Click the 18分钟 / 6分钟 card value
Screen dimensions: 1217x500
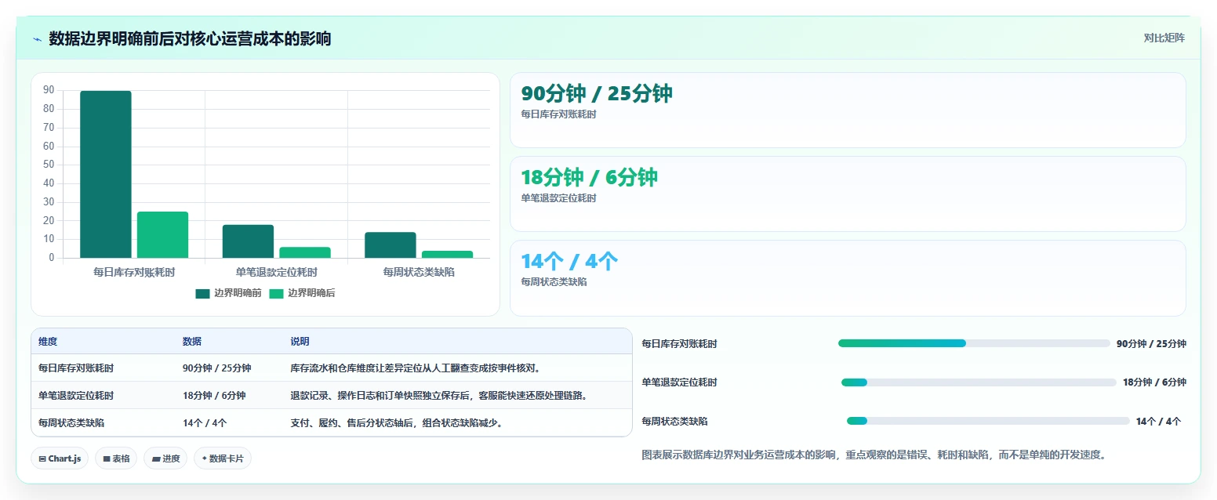pyautogui.click(x=589, y=177)
